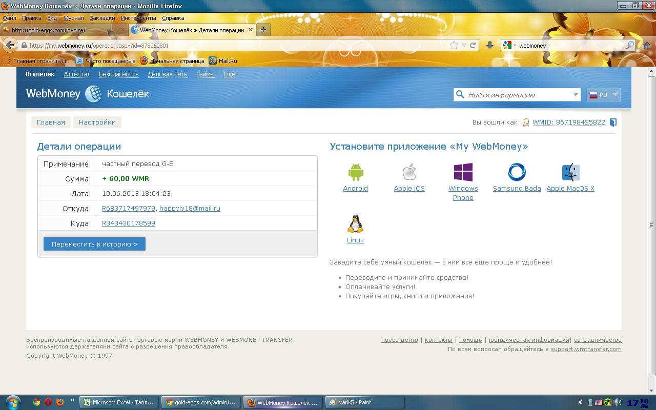Open the Журнал menu
Screen dimensions: 656x410
tap(73, 18)
